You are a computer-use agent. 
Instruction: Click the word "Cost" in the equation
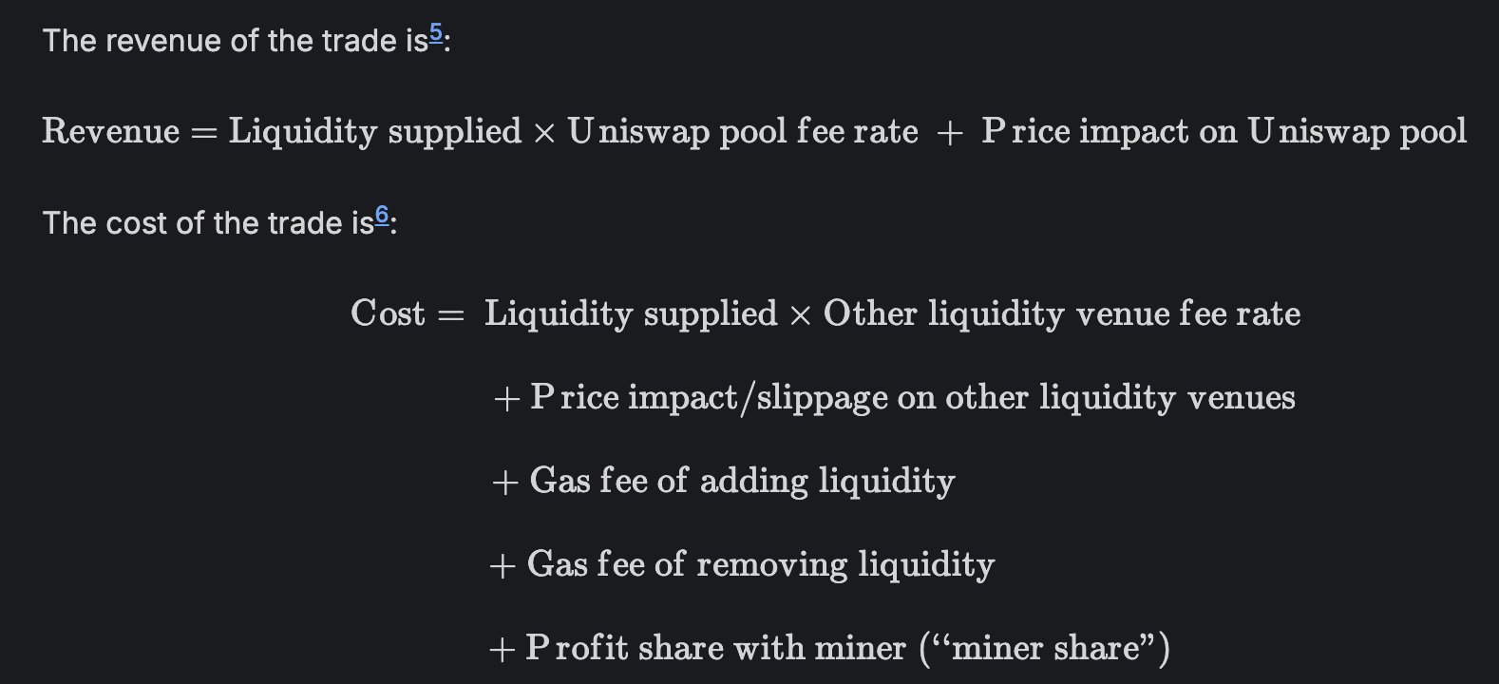(x=388, y=313)
